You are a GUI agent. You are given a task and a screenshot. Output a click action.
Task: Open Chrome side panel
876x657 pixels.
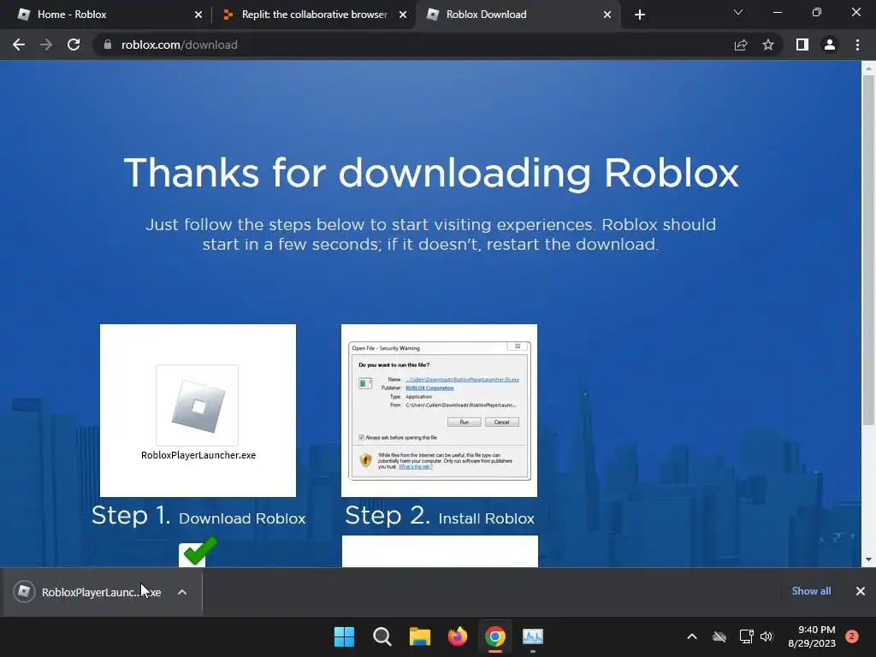(x=802, y=44)
